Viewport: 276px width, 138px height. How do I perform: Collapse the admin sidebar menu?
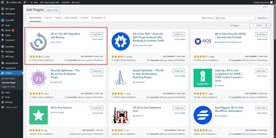11,107
